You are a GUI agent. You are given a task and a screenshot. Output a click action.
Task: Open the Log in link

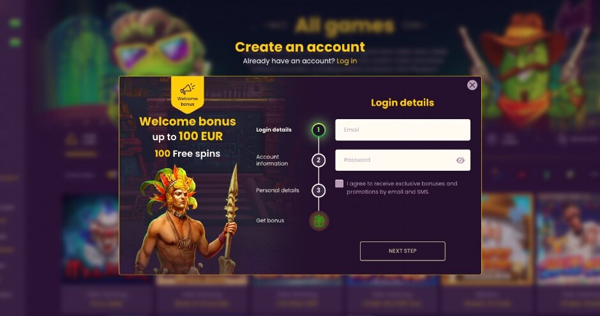click(347, 61)
